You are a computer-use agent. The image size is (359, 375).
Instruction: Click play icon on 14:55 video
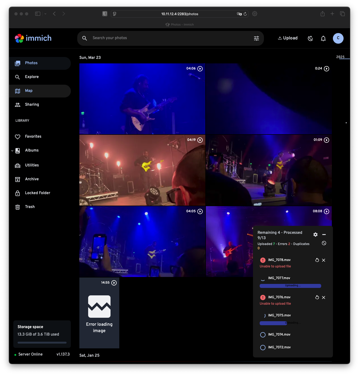tap(114, 283)
